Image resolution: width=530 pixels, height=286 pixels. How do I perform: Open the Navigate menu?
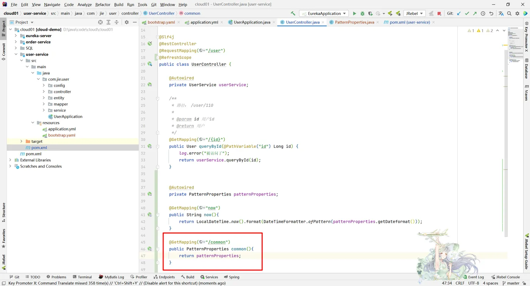[x=52, y=5]
